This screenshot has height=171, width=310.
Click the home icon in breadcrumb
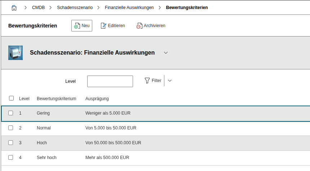point(14,7)
